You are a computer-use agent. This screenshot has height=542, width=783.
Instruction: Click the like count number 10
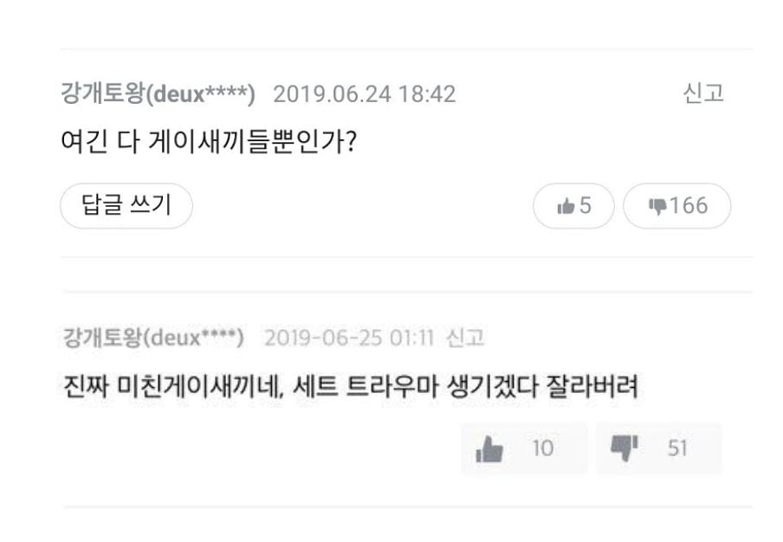click(x=543, y=448)
